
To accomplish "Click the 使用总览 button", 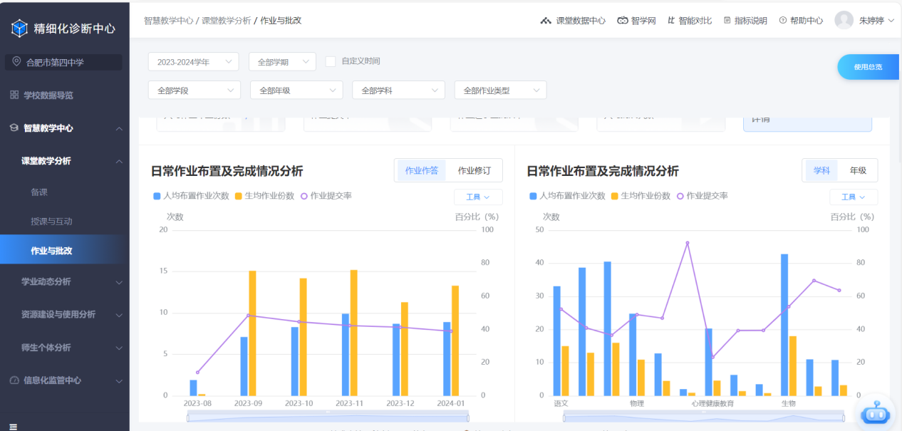I will 868,67.
